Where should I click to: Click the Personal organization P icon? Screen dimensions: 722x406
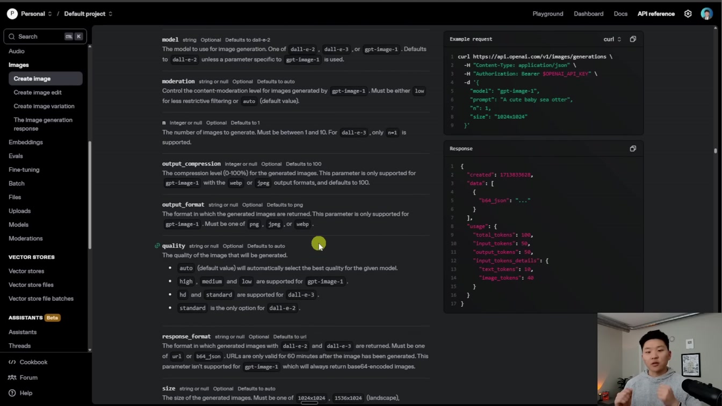tap(12, 14)
